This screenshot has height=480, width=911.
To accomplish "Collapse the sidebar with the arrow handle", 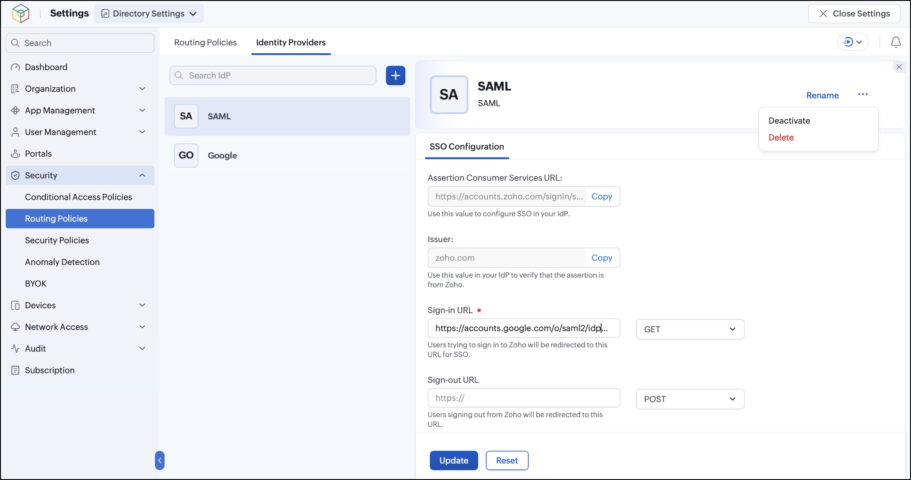I will tap(160, 460).
